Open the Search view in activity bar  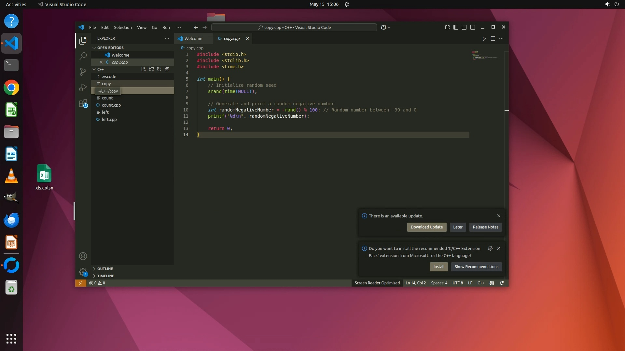pos(83,56)
